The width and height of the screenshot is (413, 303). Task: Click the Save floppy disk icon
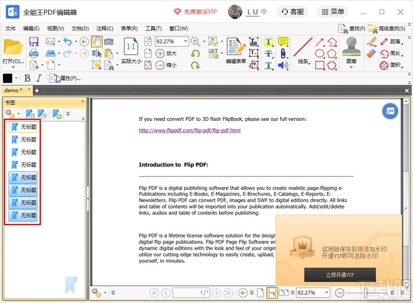[34, 42]
